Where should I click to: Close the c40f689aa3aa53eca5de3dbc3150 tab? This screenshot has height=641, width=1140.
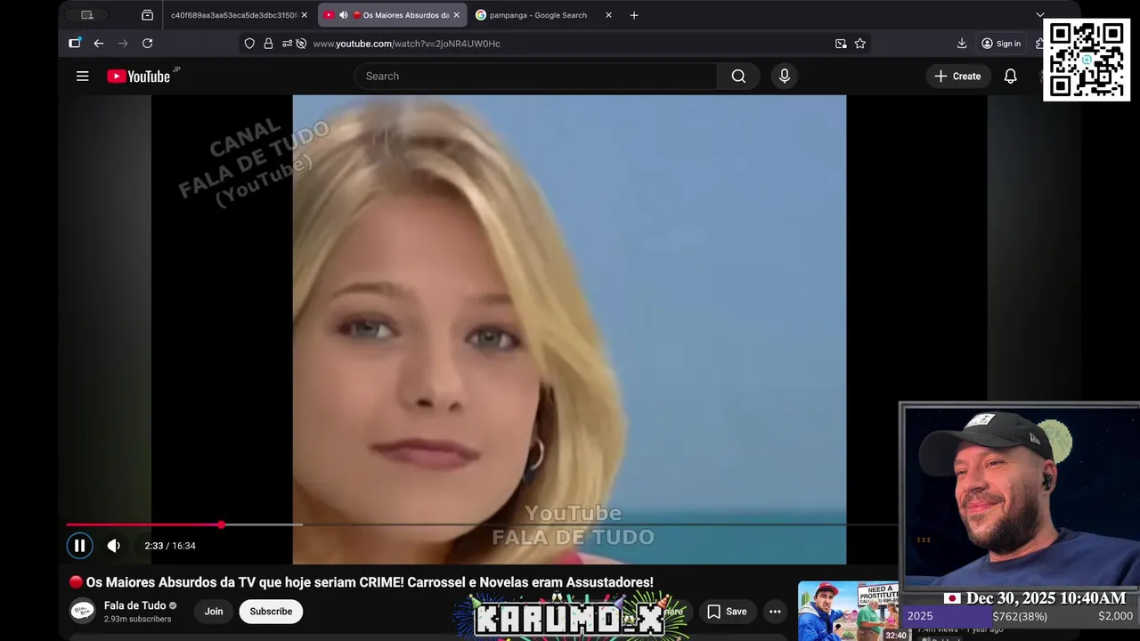[x=304, y=15]
